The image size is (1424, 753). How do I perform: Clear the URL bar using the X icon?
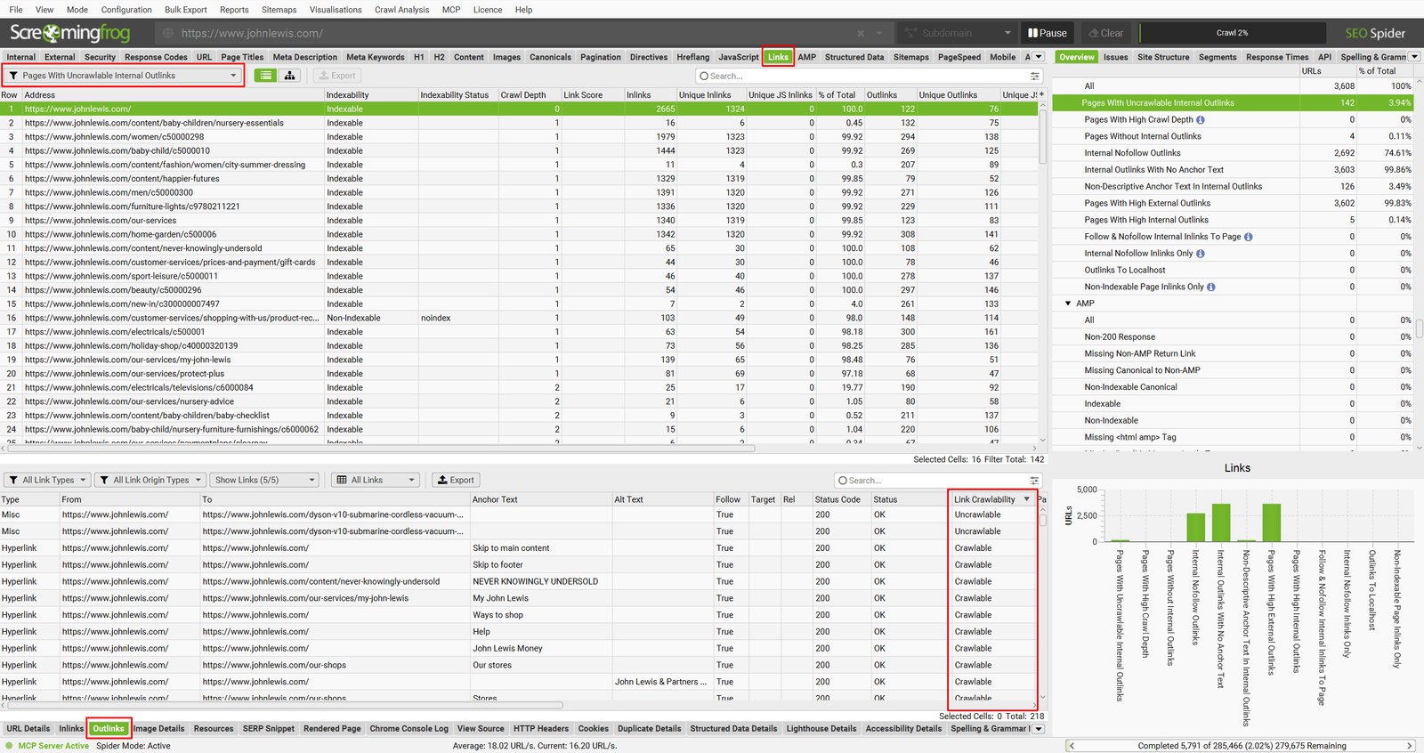(861, 33)
